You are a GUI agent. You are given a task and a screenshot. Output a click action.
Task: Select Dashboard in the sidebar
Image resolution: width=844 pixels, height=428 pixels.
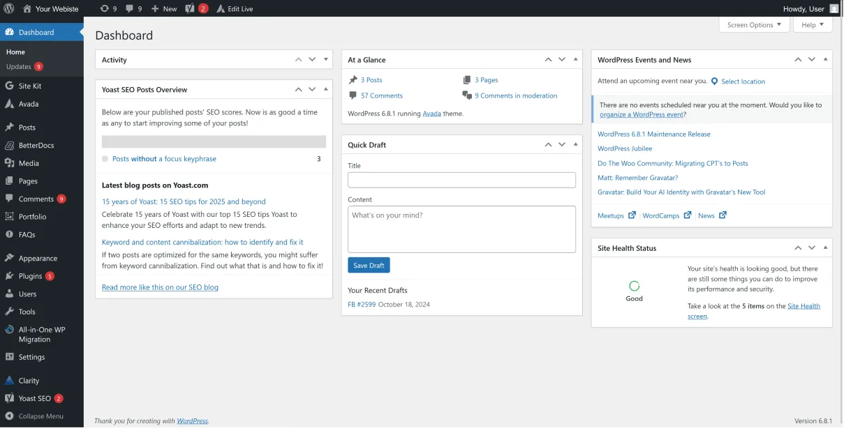click(x=42, y=32)
